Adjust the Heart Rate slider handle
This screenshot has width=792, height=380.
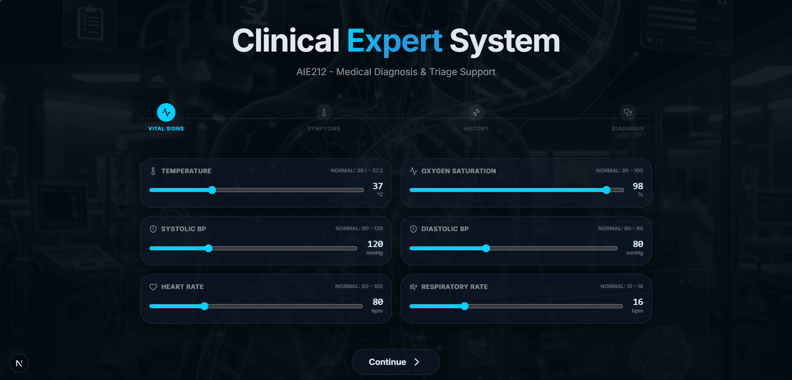204,306
